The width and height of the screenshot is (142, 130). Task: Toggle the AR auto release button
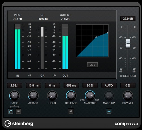(x=71, y=111)
